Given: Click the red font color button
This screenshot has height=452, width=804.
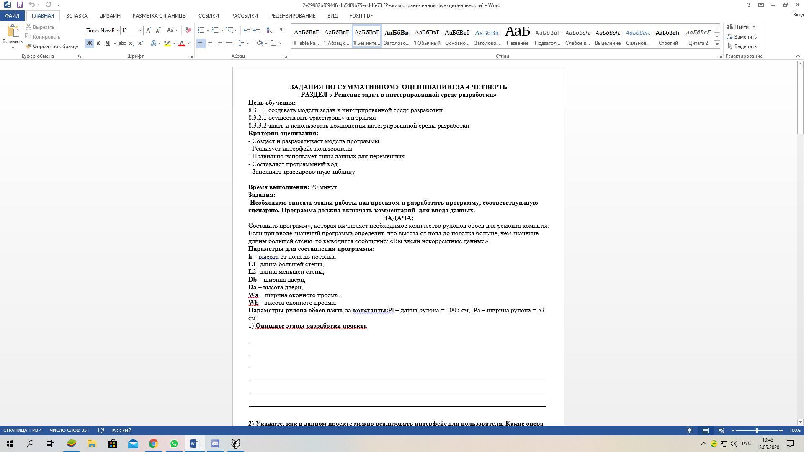Looking at the screenshot, I should tap(182, 43).
